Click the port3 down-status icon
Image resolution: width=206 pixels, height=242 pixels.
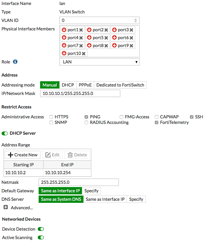114,30
